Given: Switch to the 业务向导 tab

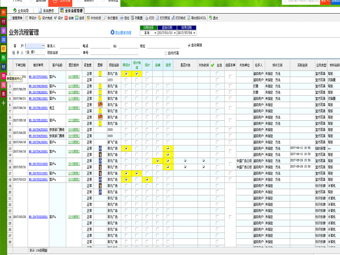Looking at the screenshot, I should point(21,10).
